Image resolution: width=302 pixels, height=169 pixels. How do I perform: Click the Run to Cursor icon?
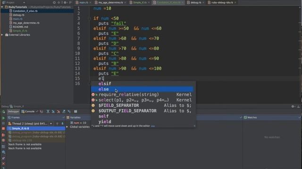pos(69,112)
